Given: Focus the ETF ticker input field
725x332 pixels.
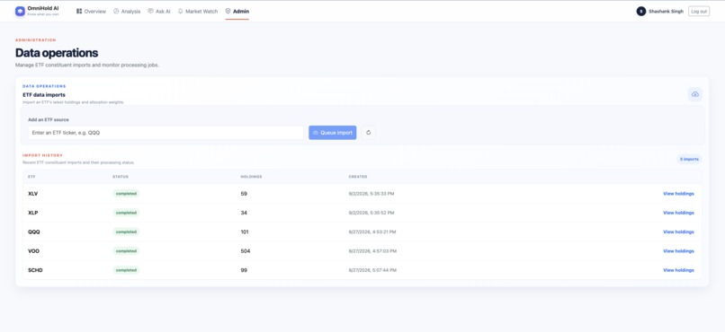Looking at the screenshot, I should click(x=166, y=132).
